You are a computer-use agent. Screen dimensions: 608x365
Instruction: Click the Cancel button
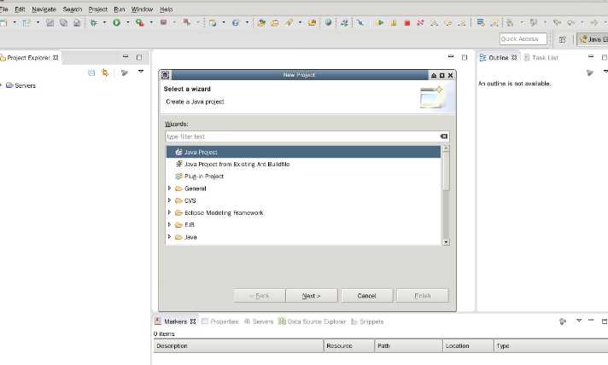[367, 296]
